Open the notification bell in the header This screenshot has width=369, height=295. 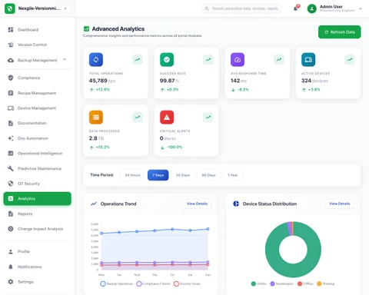(296, 8)
